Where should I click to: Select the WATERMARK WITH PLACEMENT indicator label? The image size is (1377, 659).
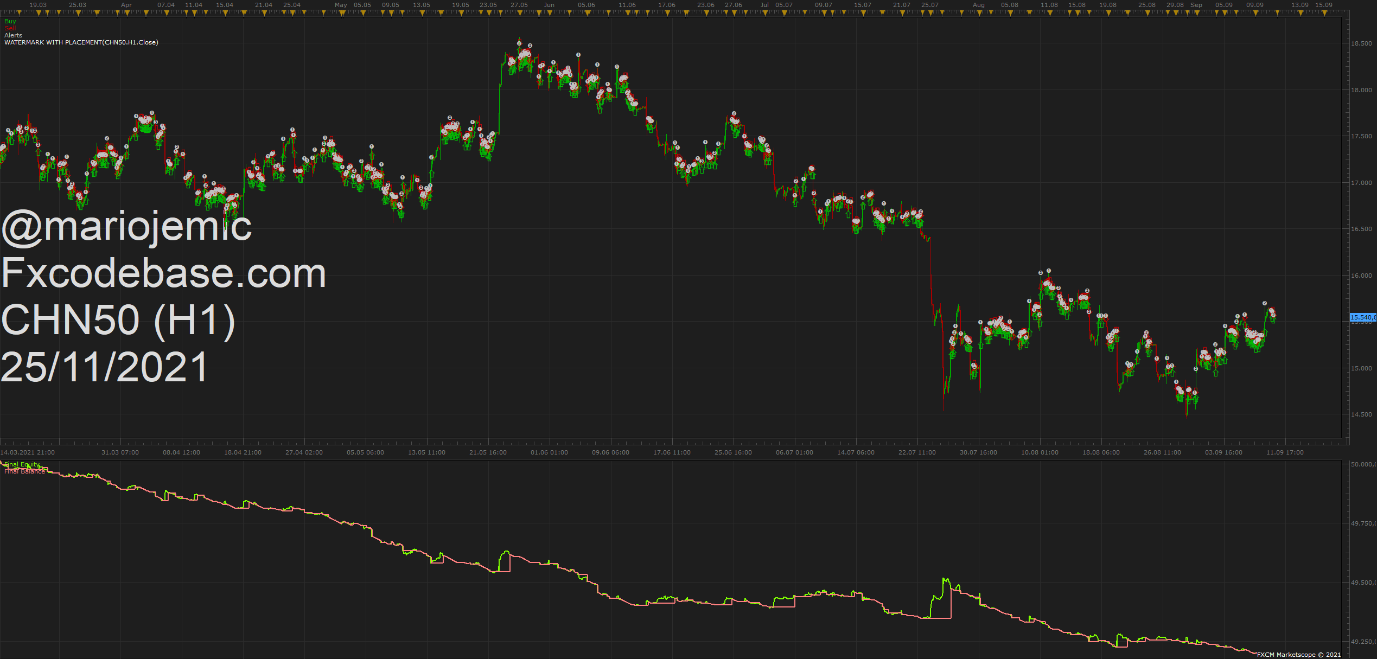click(x=81, y=42)
